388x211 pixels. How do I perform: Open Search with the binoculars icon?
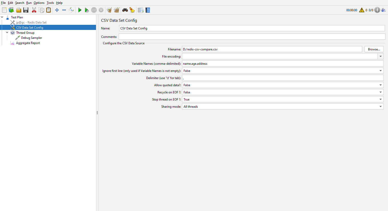tap(125, 10)
